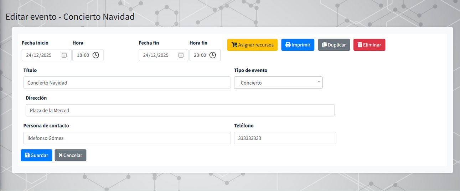Viewport: 460px width, 191px height.
Task: Click the Fecha inicio label
Action: [35, 43]
